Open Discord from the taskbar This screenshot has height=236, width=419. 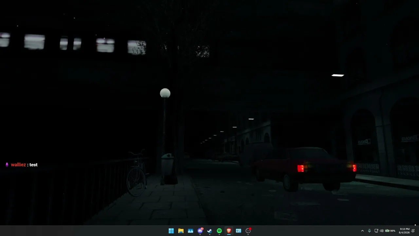(x=200, y=231)
